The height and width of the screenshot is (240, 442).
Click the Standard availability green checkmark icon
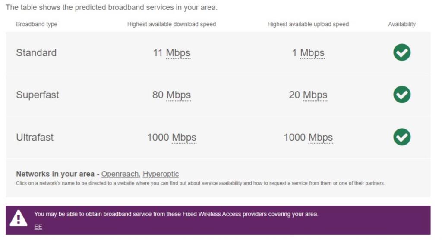[401, 52]
